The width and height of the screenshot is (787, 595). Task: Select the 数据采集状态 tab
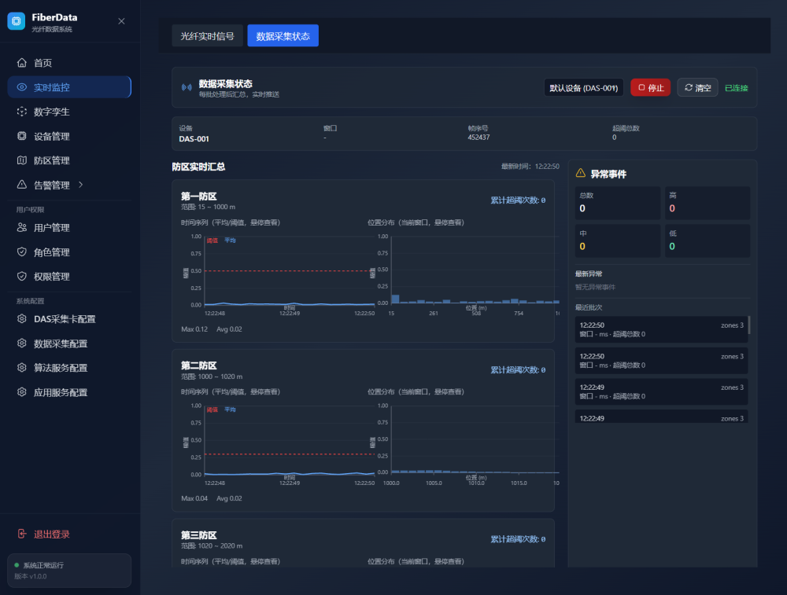pyautogui.click(x=283, y=36)
